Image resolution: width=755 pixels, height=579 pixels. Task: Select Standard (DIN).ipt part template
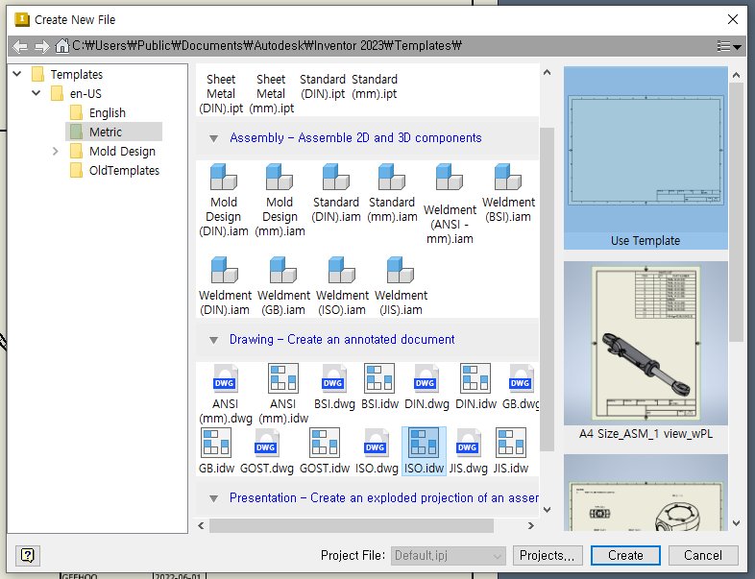coord(323,86)
